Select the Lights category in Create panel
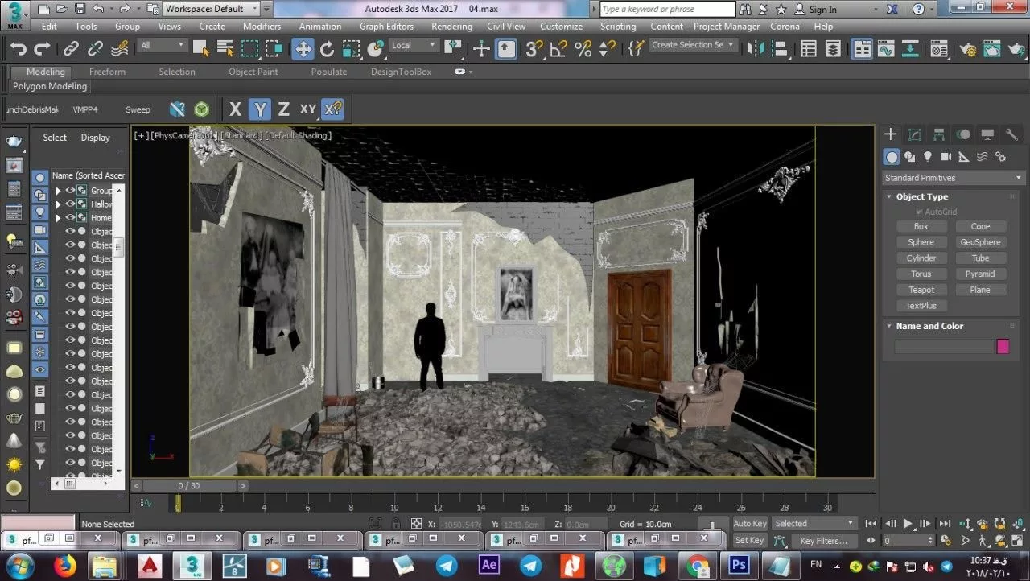This screenshot has width=1030, height=581. [927, 157]
